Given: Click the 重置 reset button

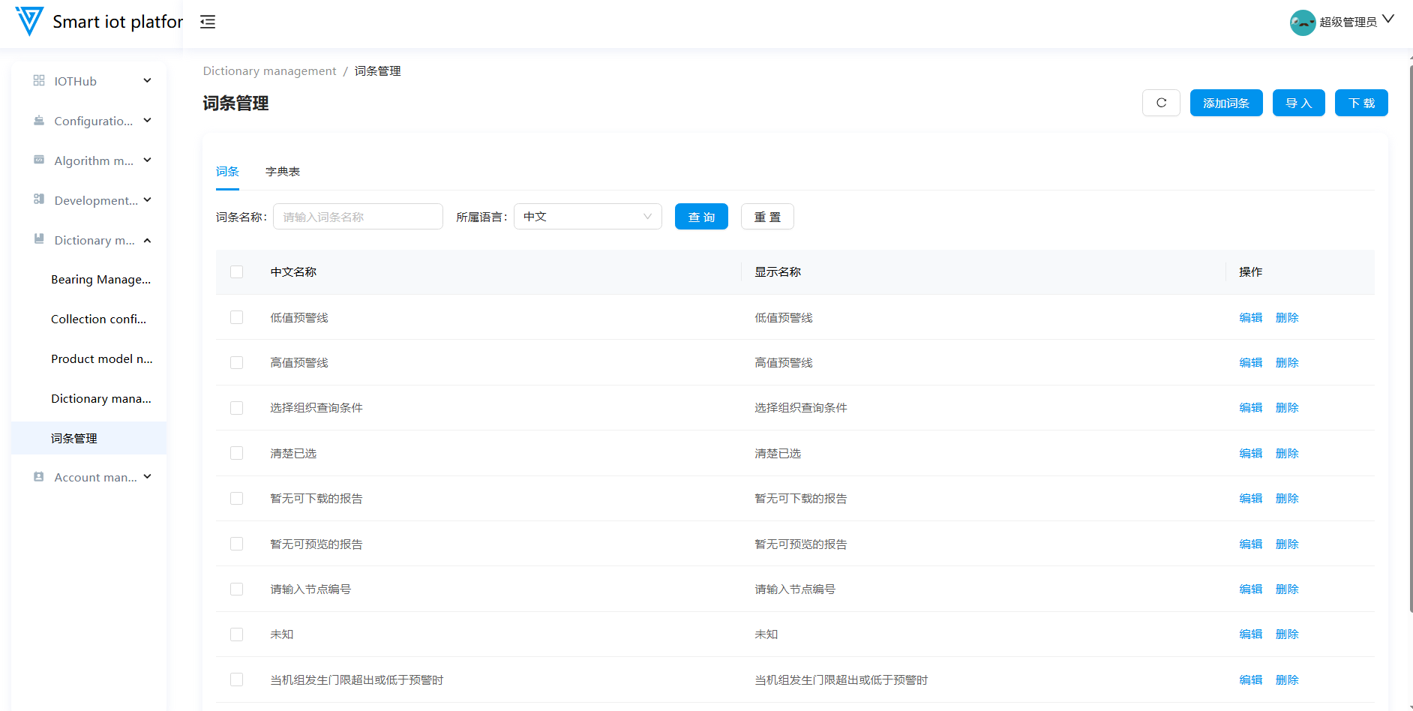Looking at the screenshot, I should tap(767, 217).
